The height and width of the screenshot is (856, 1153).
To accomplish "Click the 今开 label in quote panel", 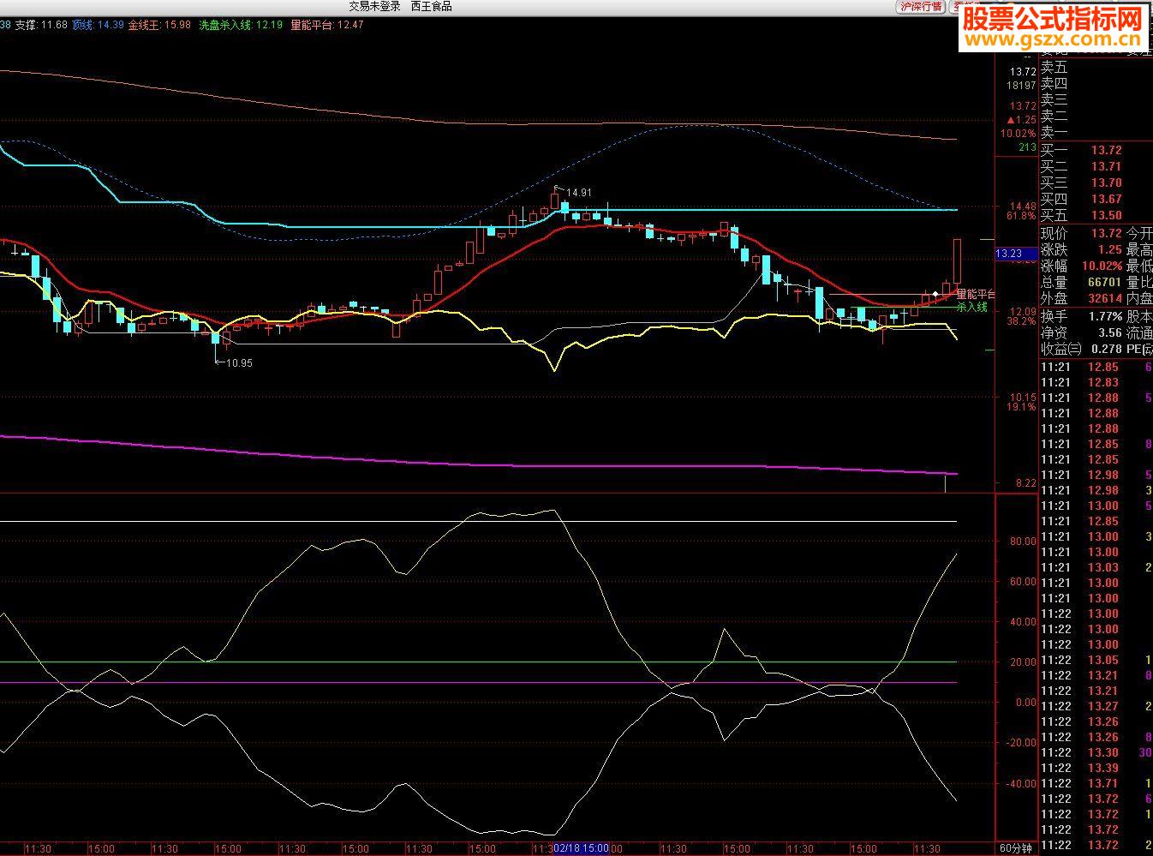I will (1139, 233).
